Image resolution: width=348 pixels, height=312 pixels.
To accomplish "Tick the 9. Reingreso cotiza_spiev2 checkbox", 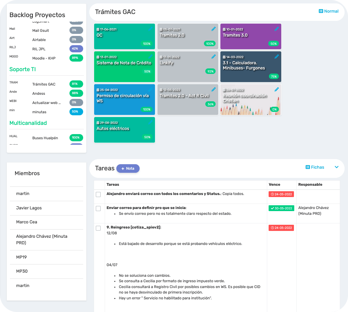I will coord(98,228).
